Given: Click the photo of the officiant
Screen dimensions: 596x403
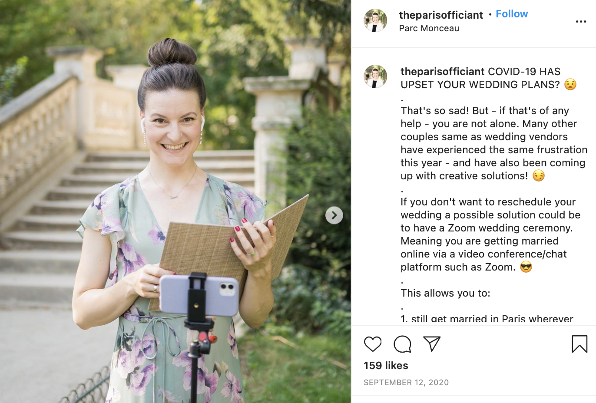Looking at the screenshot, I should point(175,201).
